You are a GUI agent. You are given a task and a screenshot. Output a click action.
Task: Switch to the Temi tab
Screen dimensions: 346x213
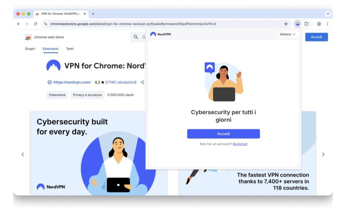[x=70, y=49]
